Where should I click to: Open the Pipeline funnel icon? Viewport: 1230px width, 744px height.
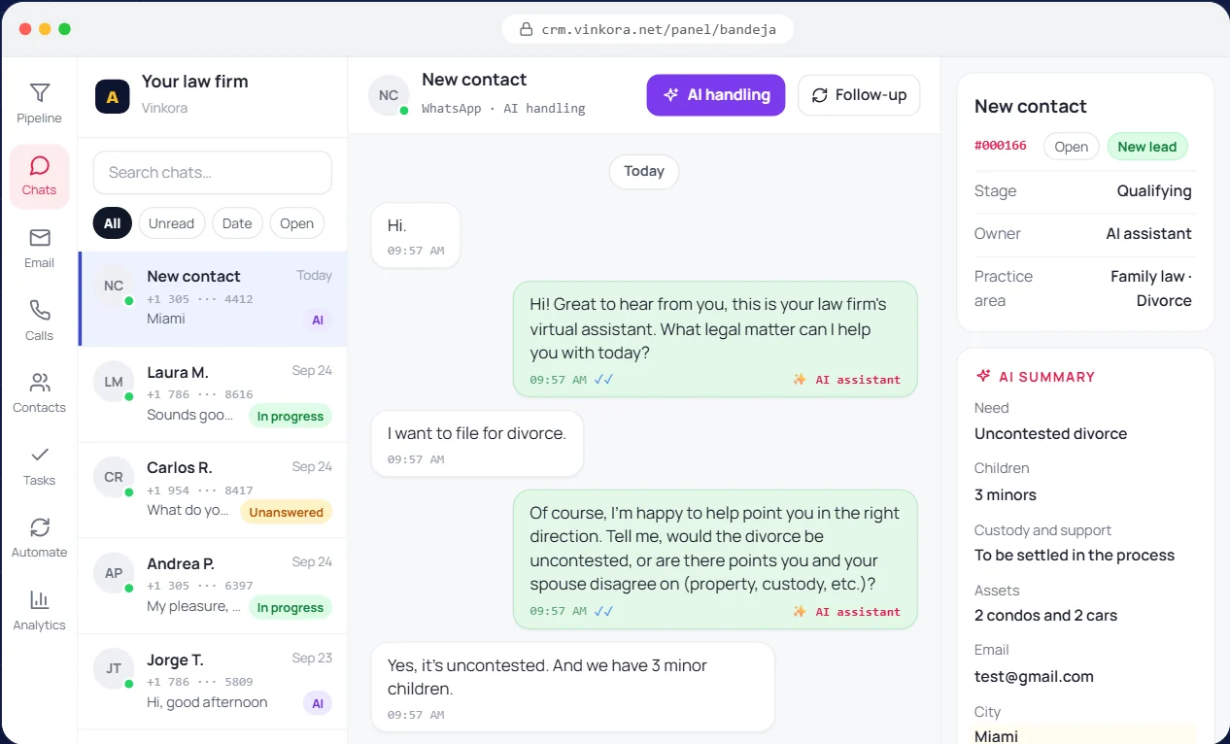pyautogui.click(x=39, y=93)
